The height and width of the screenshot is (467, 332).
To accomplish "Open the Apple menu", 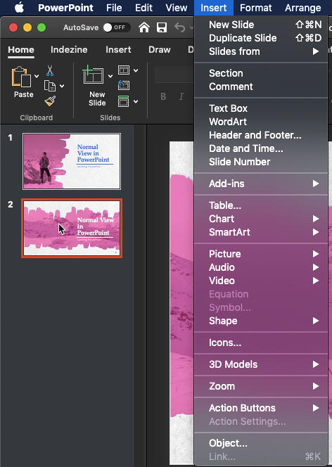I will click(x=20, y=8).
